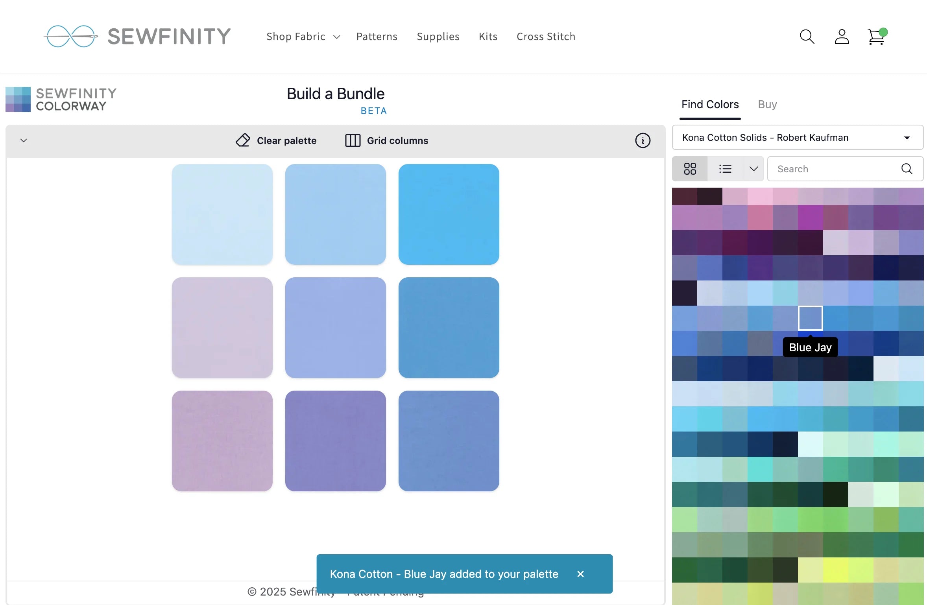Select the bright sky blue palette tile
This screenshot has height=605, width=927.
(x=449, y=214)
